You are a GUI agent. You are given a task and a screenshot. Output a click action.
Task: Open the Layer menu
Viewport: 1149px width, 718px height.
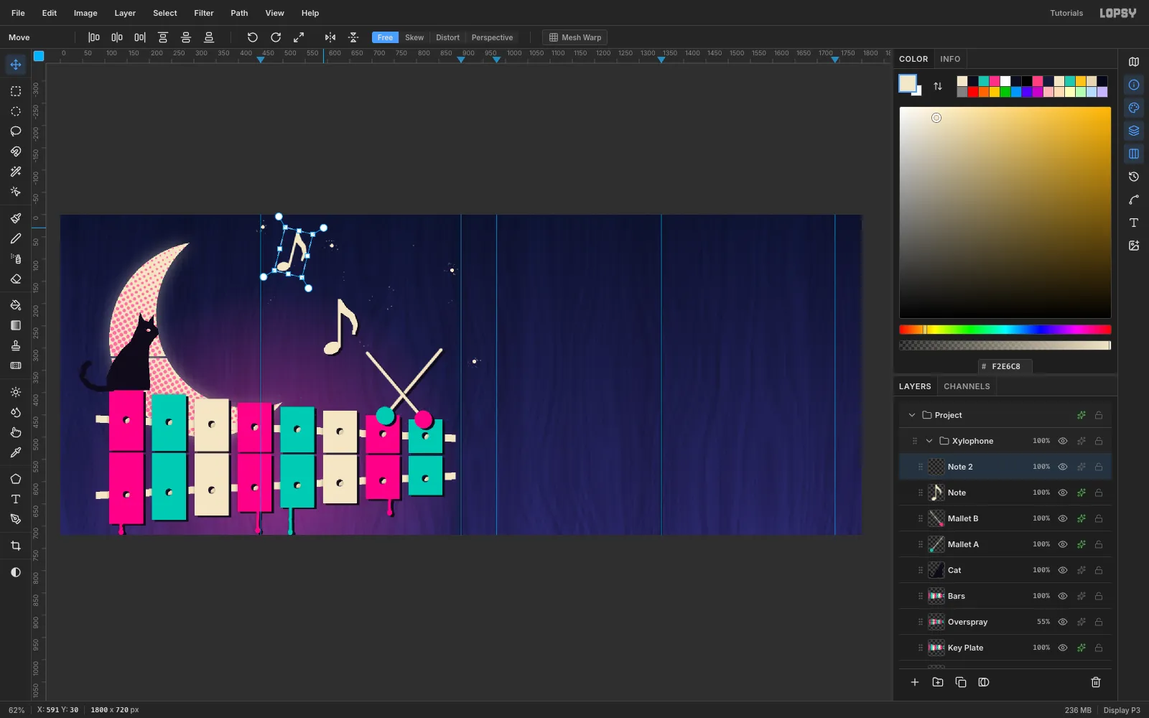tap(125, 13)
